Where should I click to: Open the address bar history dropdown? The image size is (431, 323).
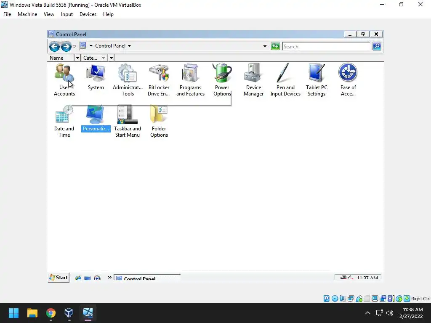[x=265, y=46]
